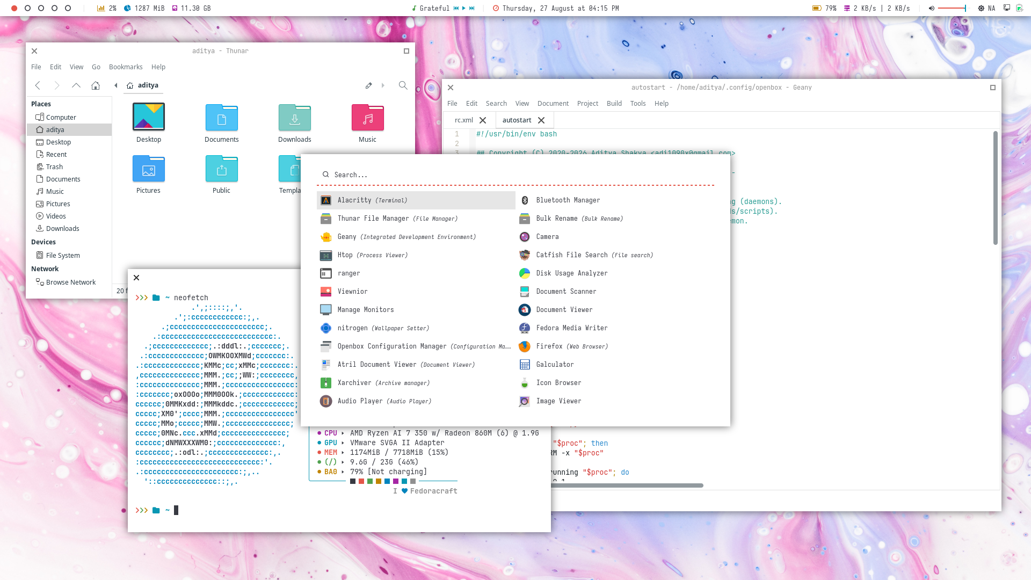
Task: Open the Desktop folder icon in Thunar
Action: (x=149, y=117)
